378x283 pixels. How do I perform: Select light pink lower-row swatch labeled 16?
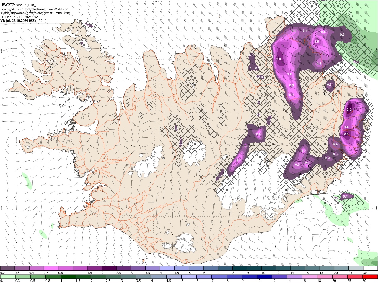(310, 277)
